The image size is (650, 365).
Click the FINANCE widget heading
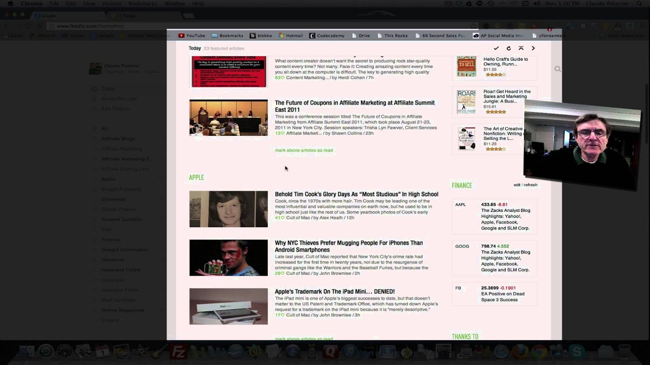(x=462, y=186)
